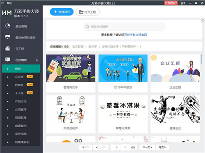Click the magnifier icon in search box
The image size is (205, 153).
coord(87,26)
